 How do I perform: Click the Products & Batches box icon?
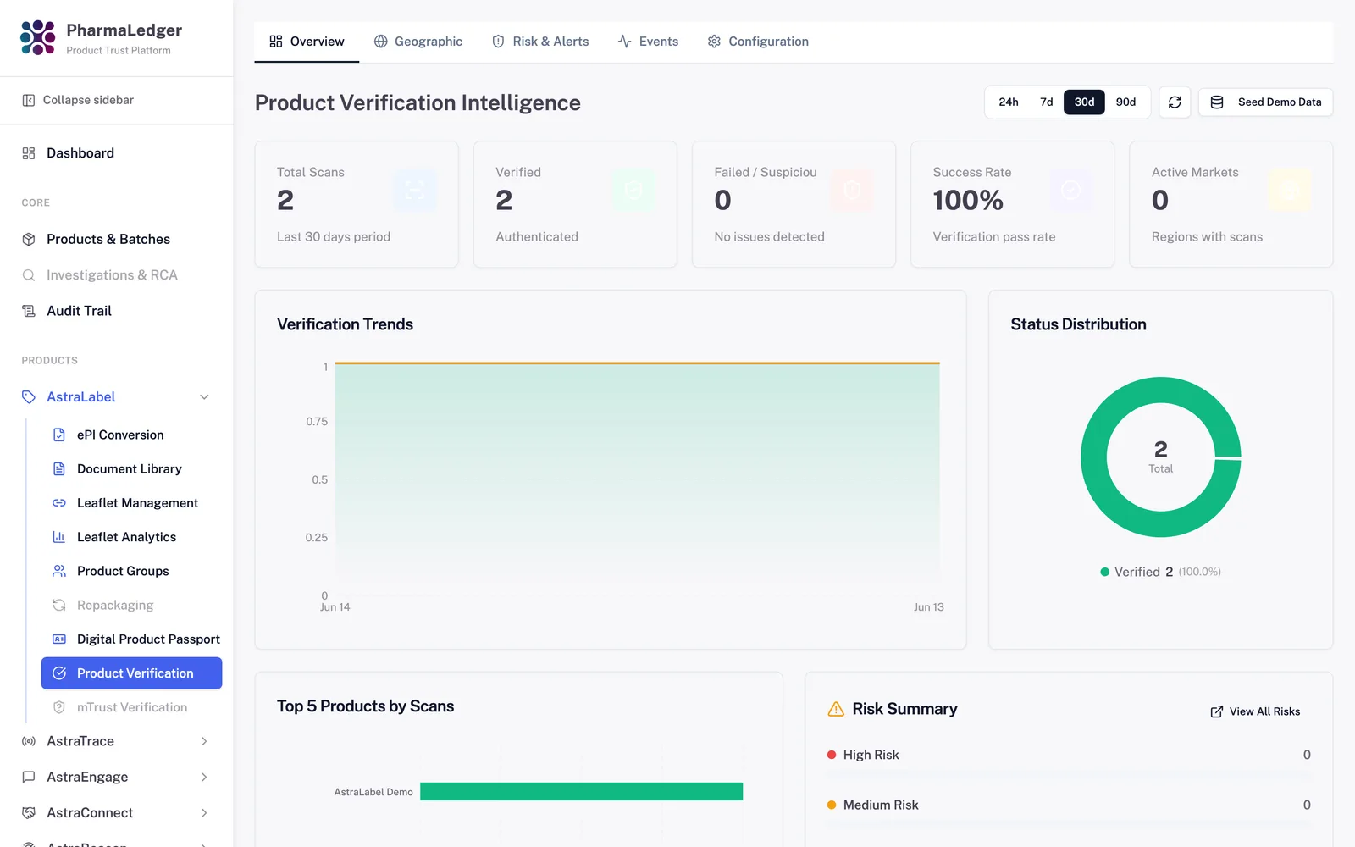coord(29,240)
